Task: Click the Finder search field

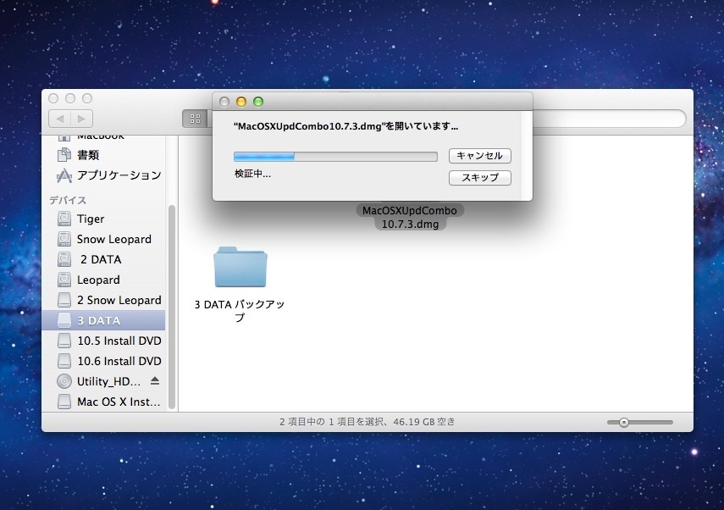Action: [609, 119]
